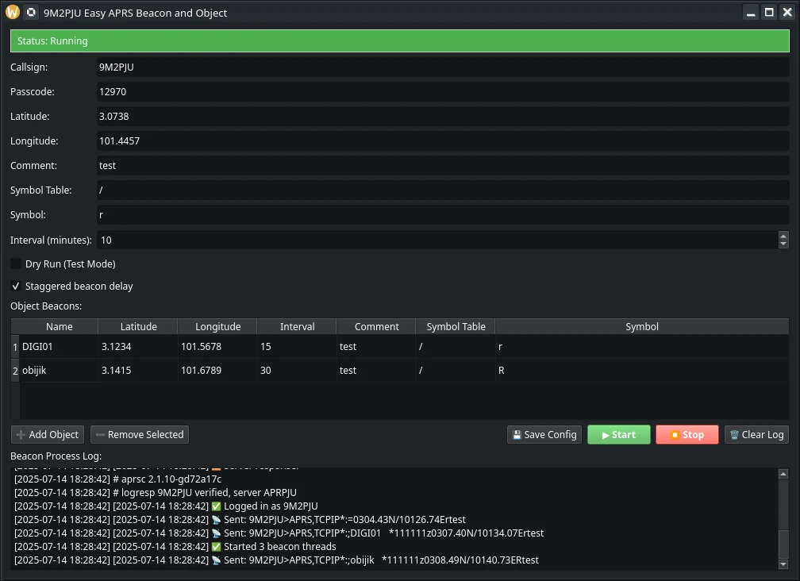Click the 101.5678 longitude cell
This screenshot has width=800, height=581.
(217, 347)
